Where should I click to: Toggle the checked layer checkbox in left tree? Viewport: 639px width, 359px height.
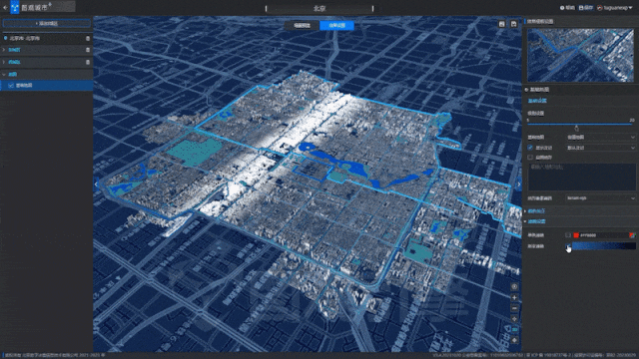coord(11,86)
